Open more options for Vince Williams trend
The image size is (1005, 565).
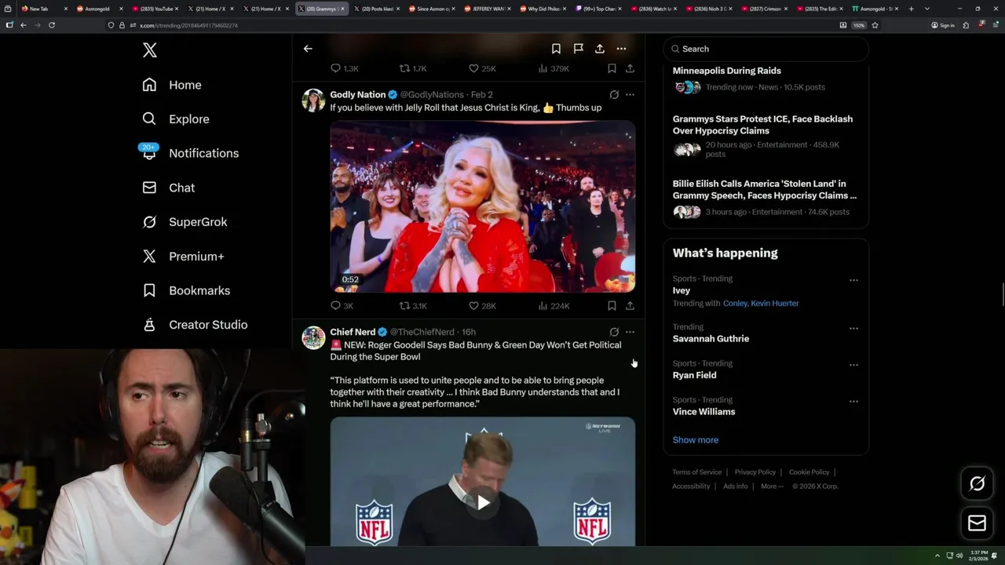[x=853, y=401]
